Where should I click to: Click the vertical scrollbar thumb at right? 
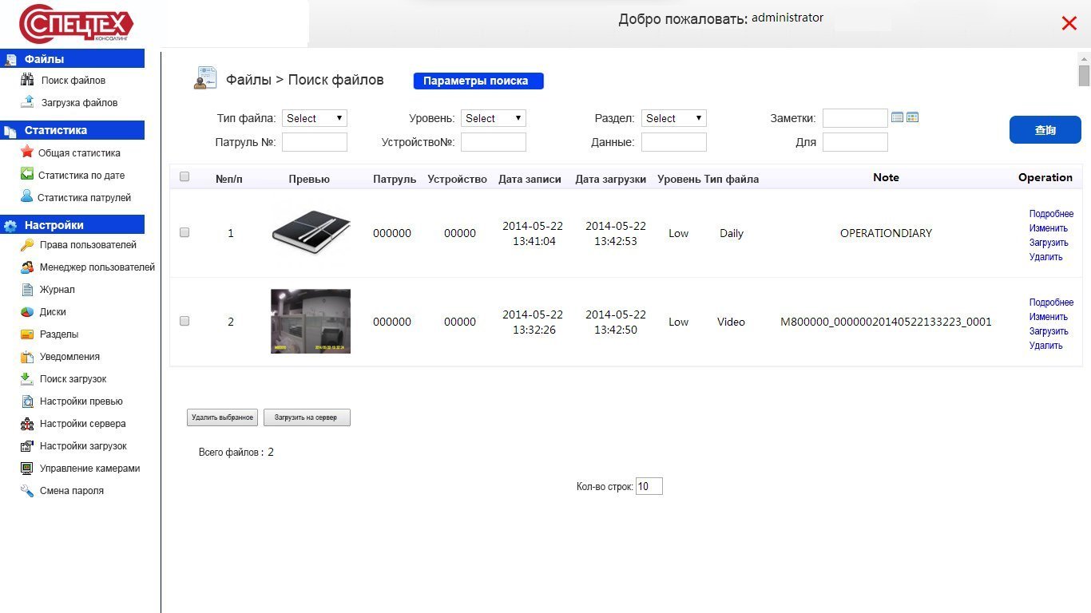click(x=1084, y=75)
